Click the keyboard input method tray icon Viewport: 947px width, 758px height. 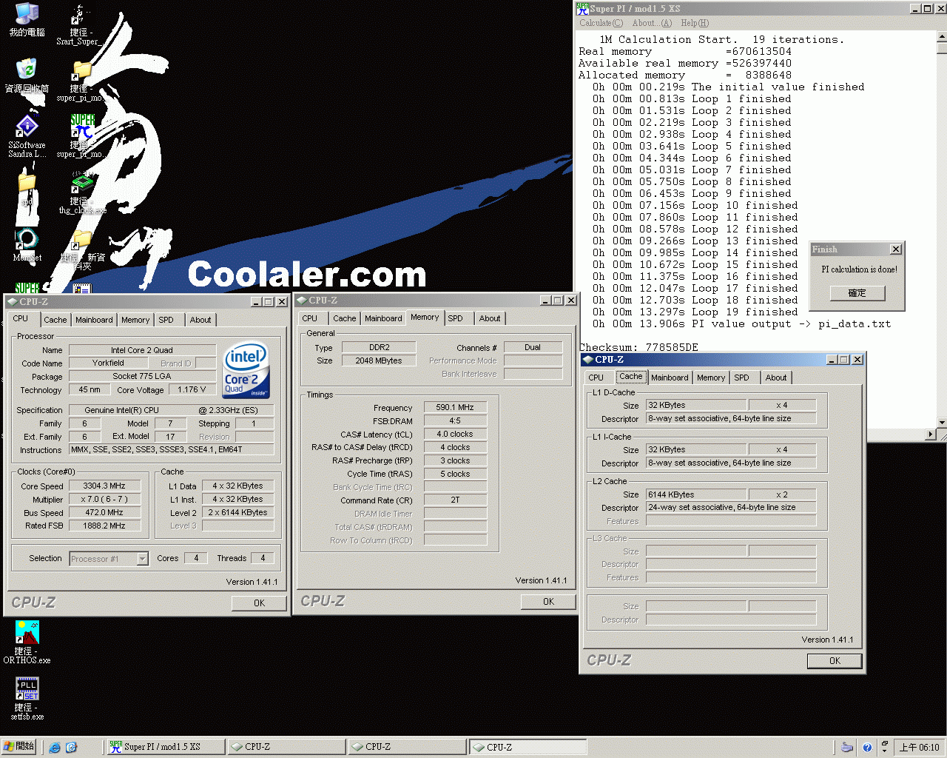click(x=847, y=747)
